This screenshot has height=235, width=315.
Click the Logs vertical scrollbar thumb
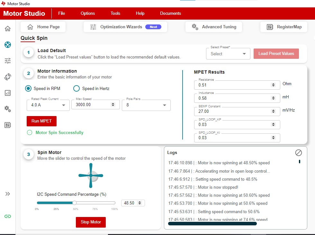coord(299,161)
